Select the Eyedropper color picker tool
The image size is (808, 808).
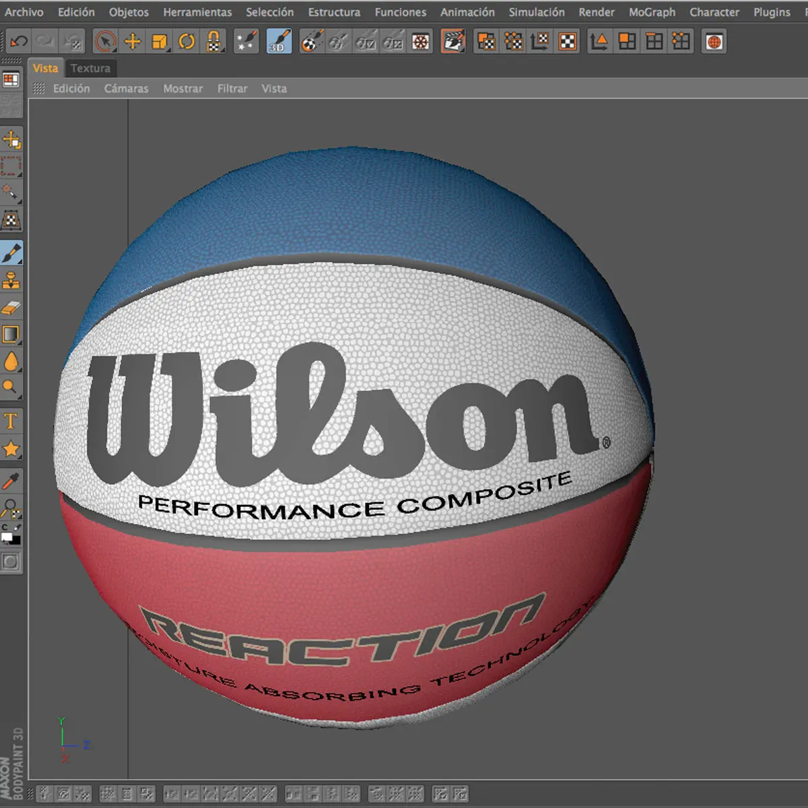pos(11,481)
